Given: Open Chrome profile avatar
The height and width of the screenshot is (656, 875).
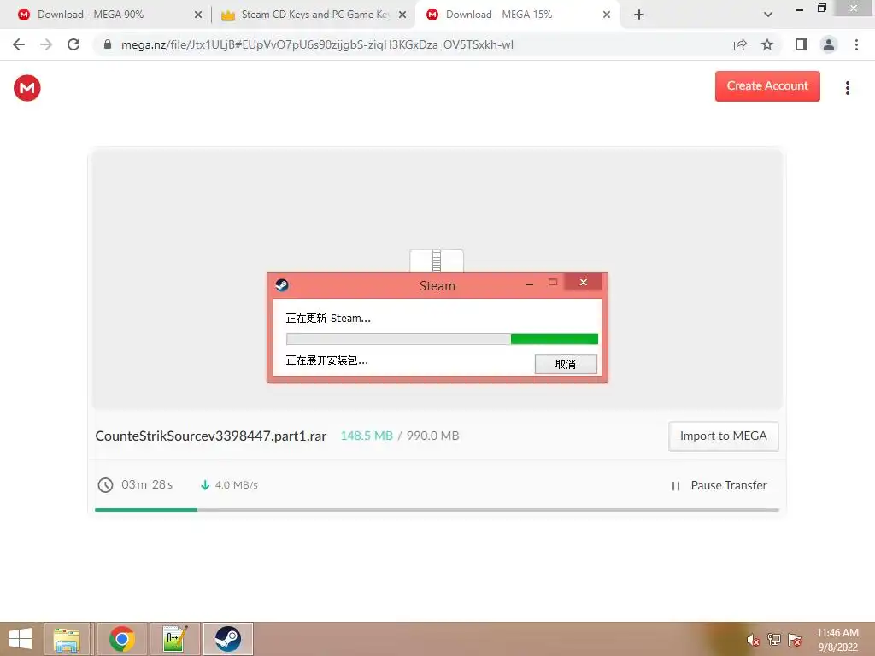Looking at the screenshot, I should pos(829,44).
